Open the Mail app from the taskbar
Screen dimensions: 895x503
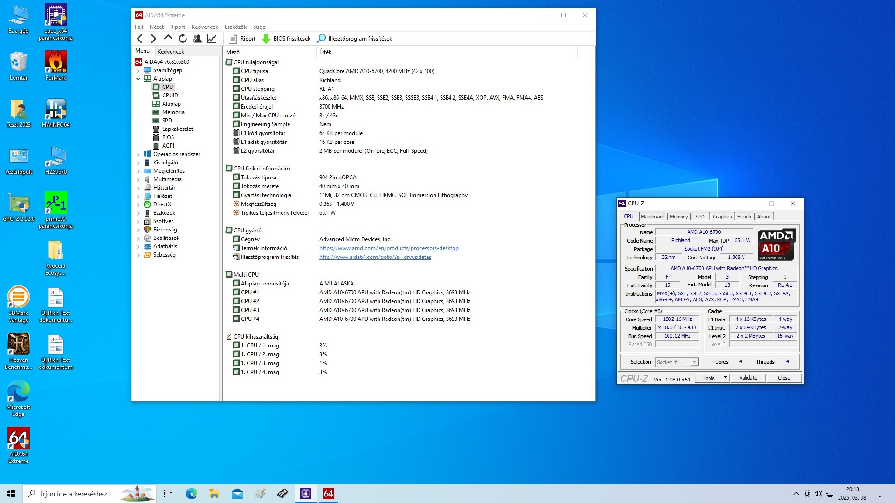(x=237, y=494)
